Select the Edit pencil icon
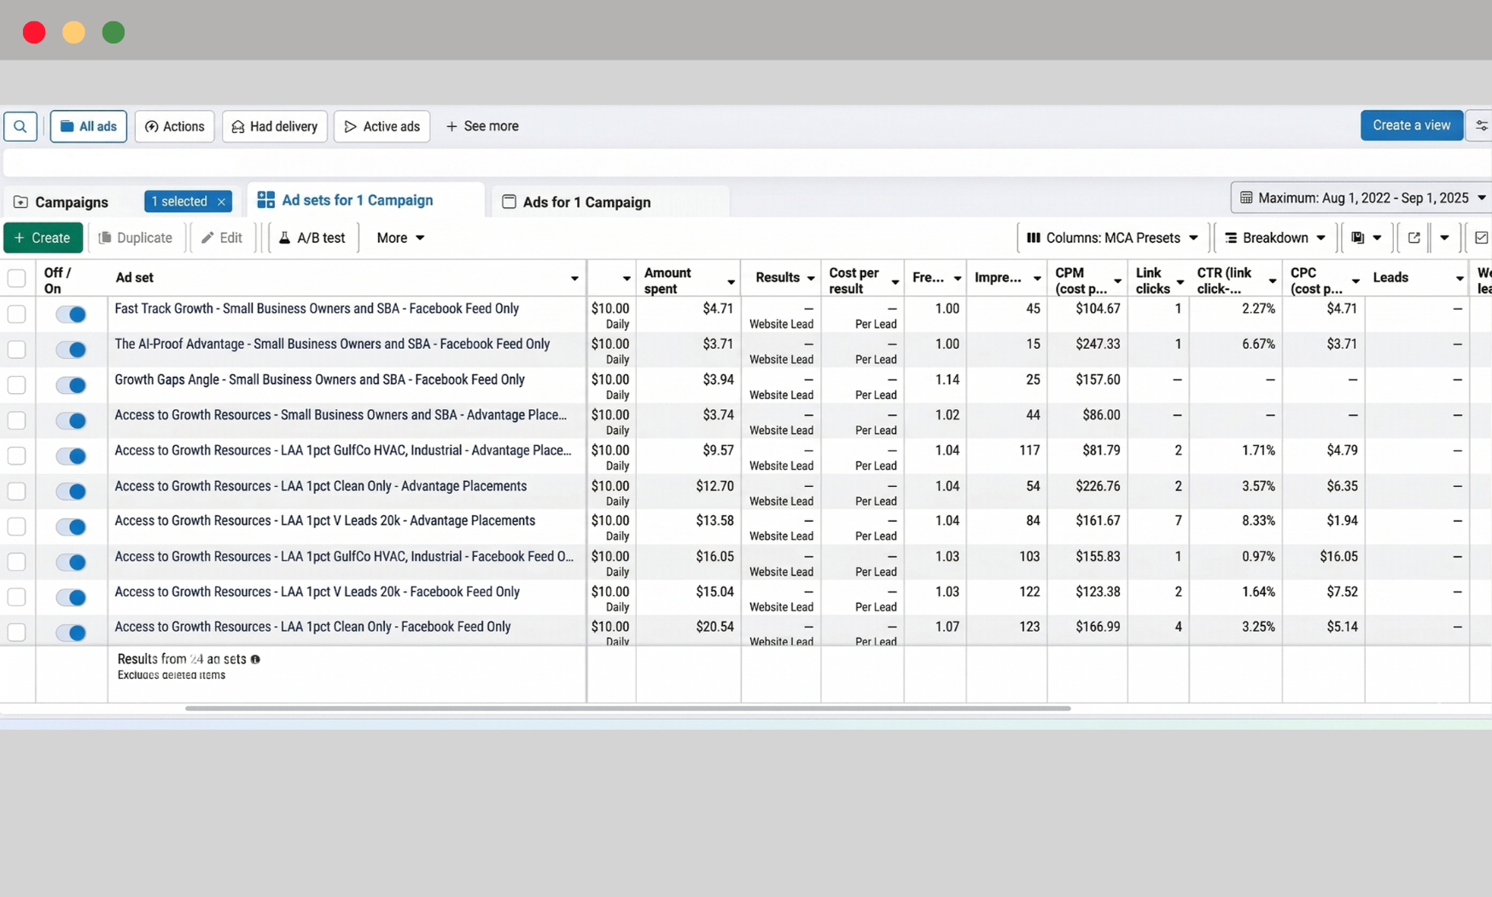Screen dimensions: 1492x897 click(207, 237)
